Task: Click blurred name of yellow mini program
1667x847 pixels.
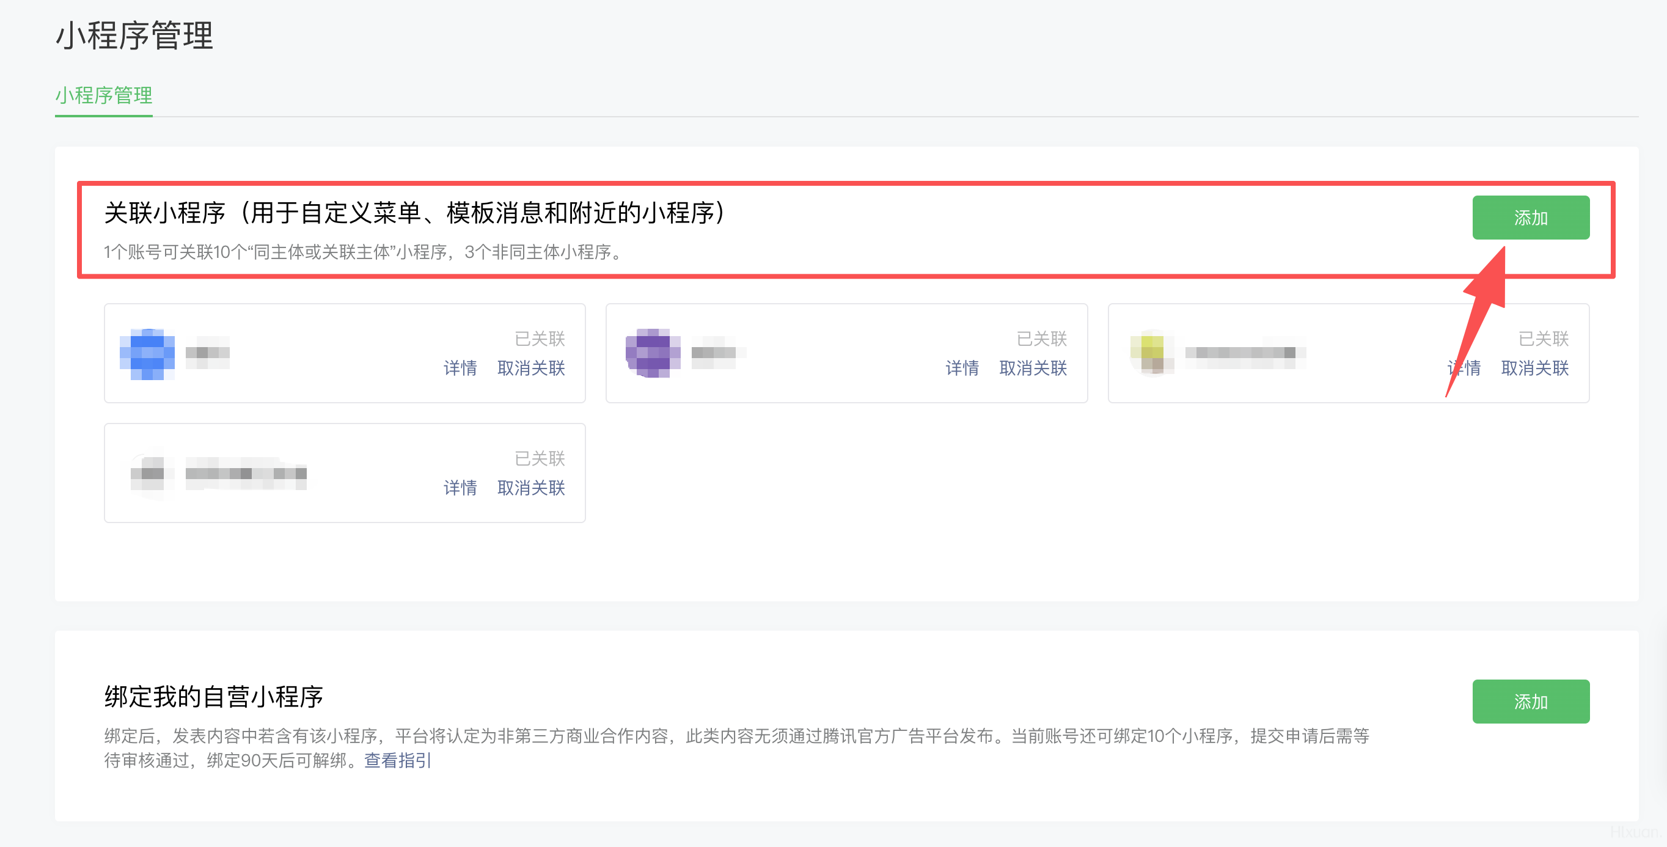Action: [1245, 353]
